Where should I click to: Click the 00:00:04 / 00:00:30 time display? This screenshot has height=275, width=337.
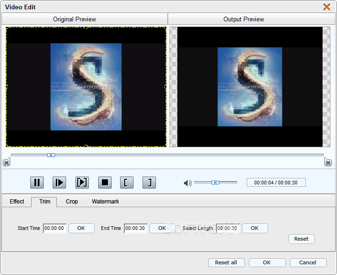click(x=276, y=183)
